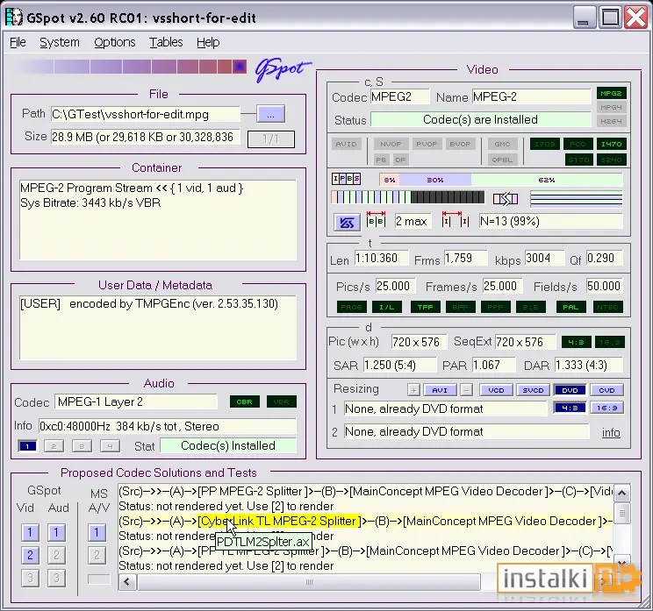Click the Sys Bitrate container text
The width and height of the screenshot is (653, 611).
click(x=90, y=203)
